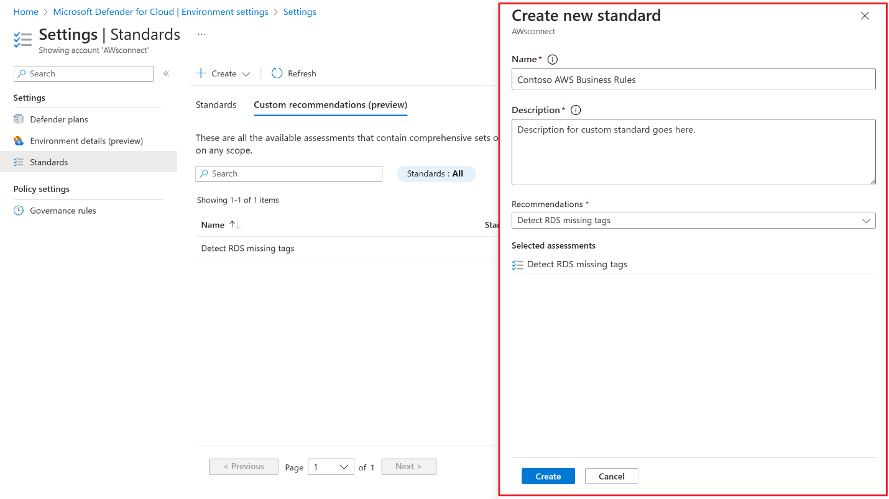This screenshot has height=499, width=889.
Task: Click the Name field info icon
Action: click(x=552, y=60)
